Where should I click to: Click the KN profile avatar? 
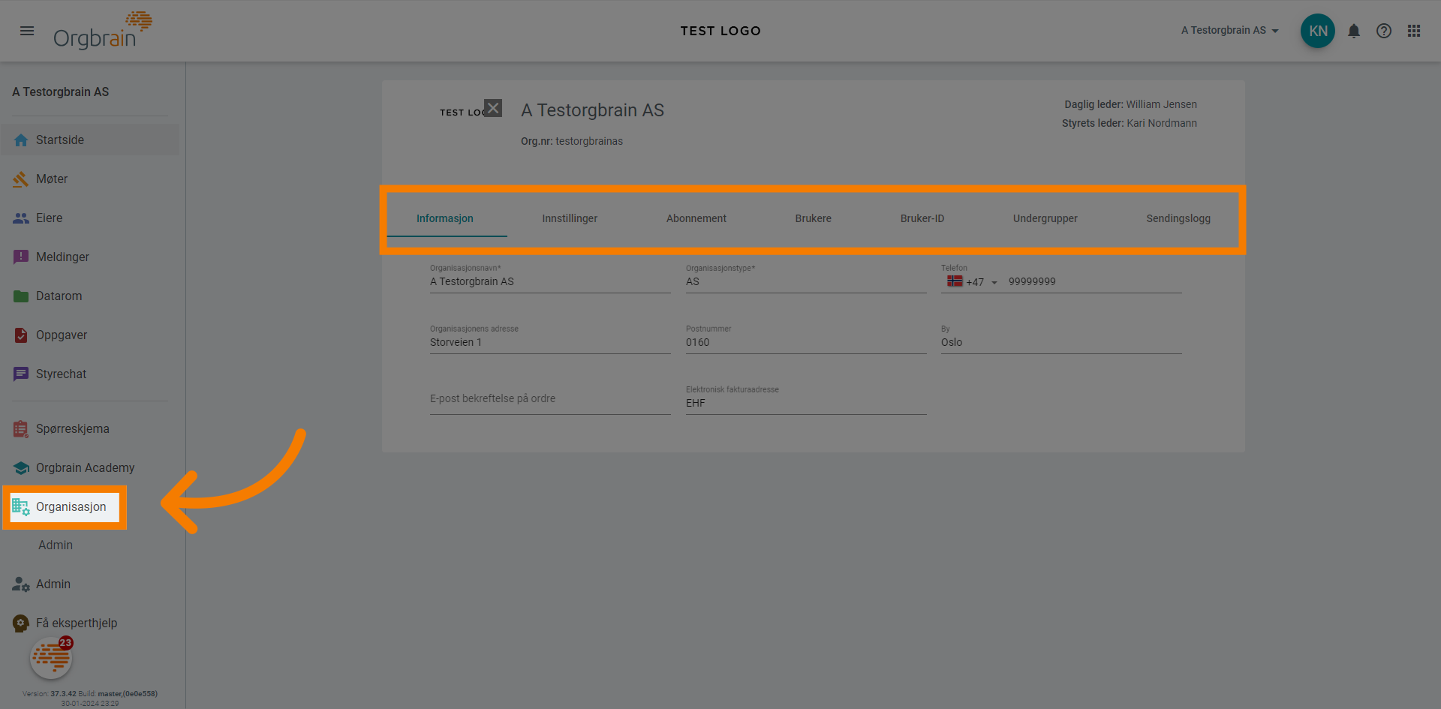[1317, 31]
